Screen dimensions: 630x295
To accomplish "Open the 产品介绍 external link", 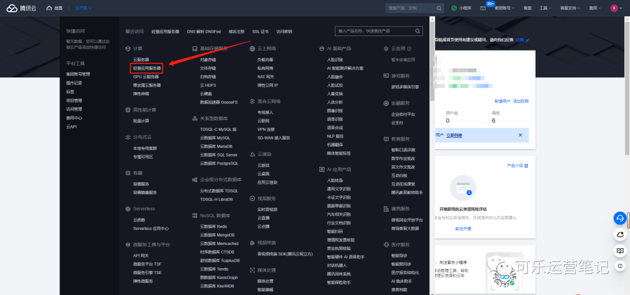I will coord(517,165).
